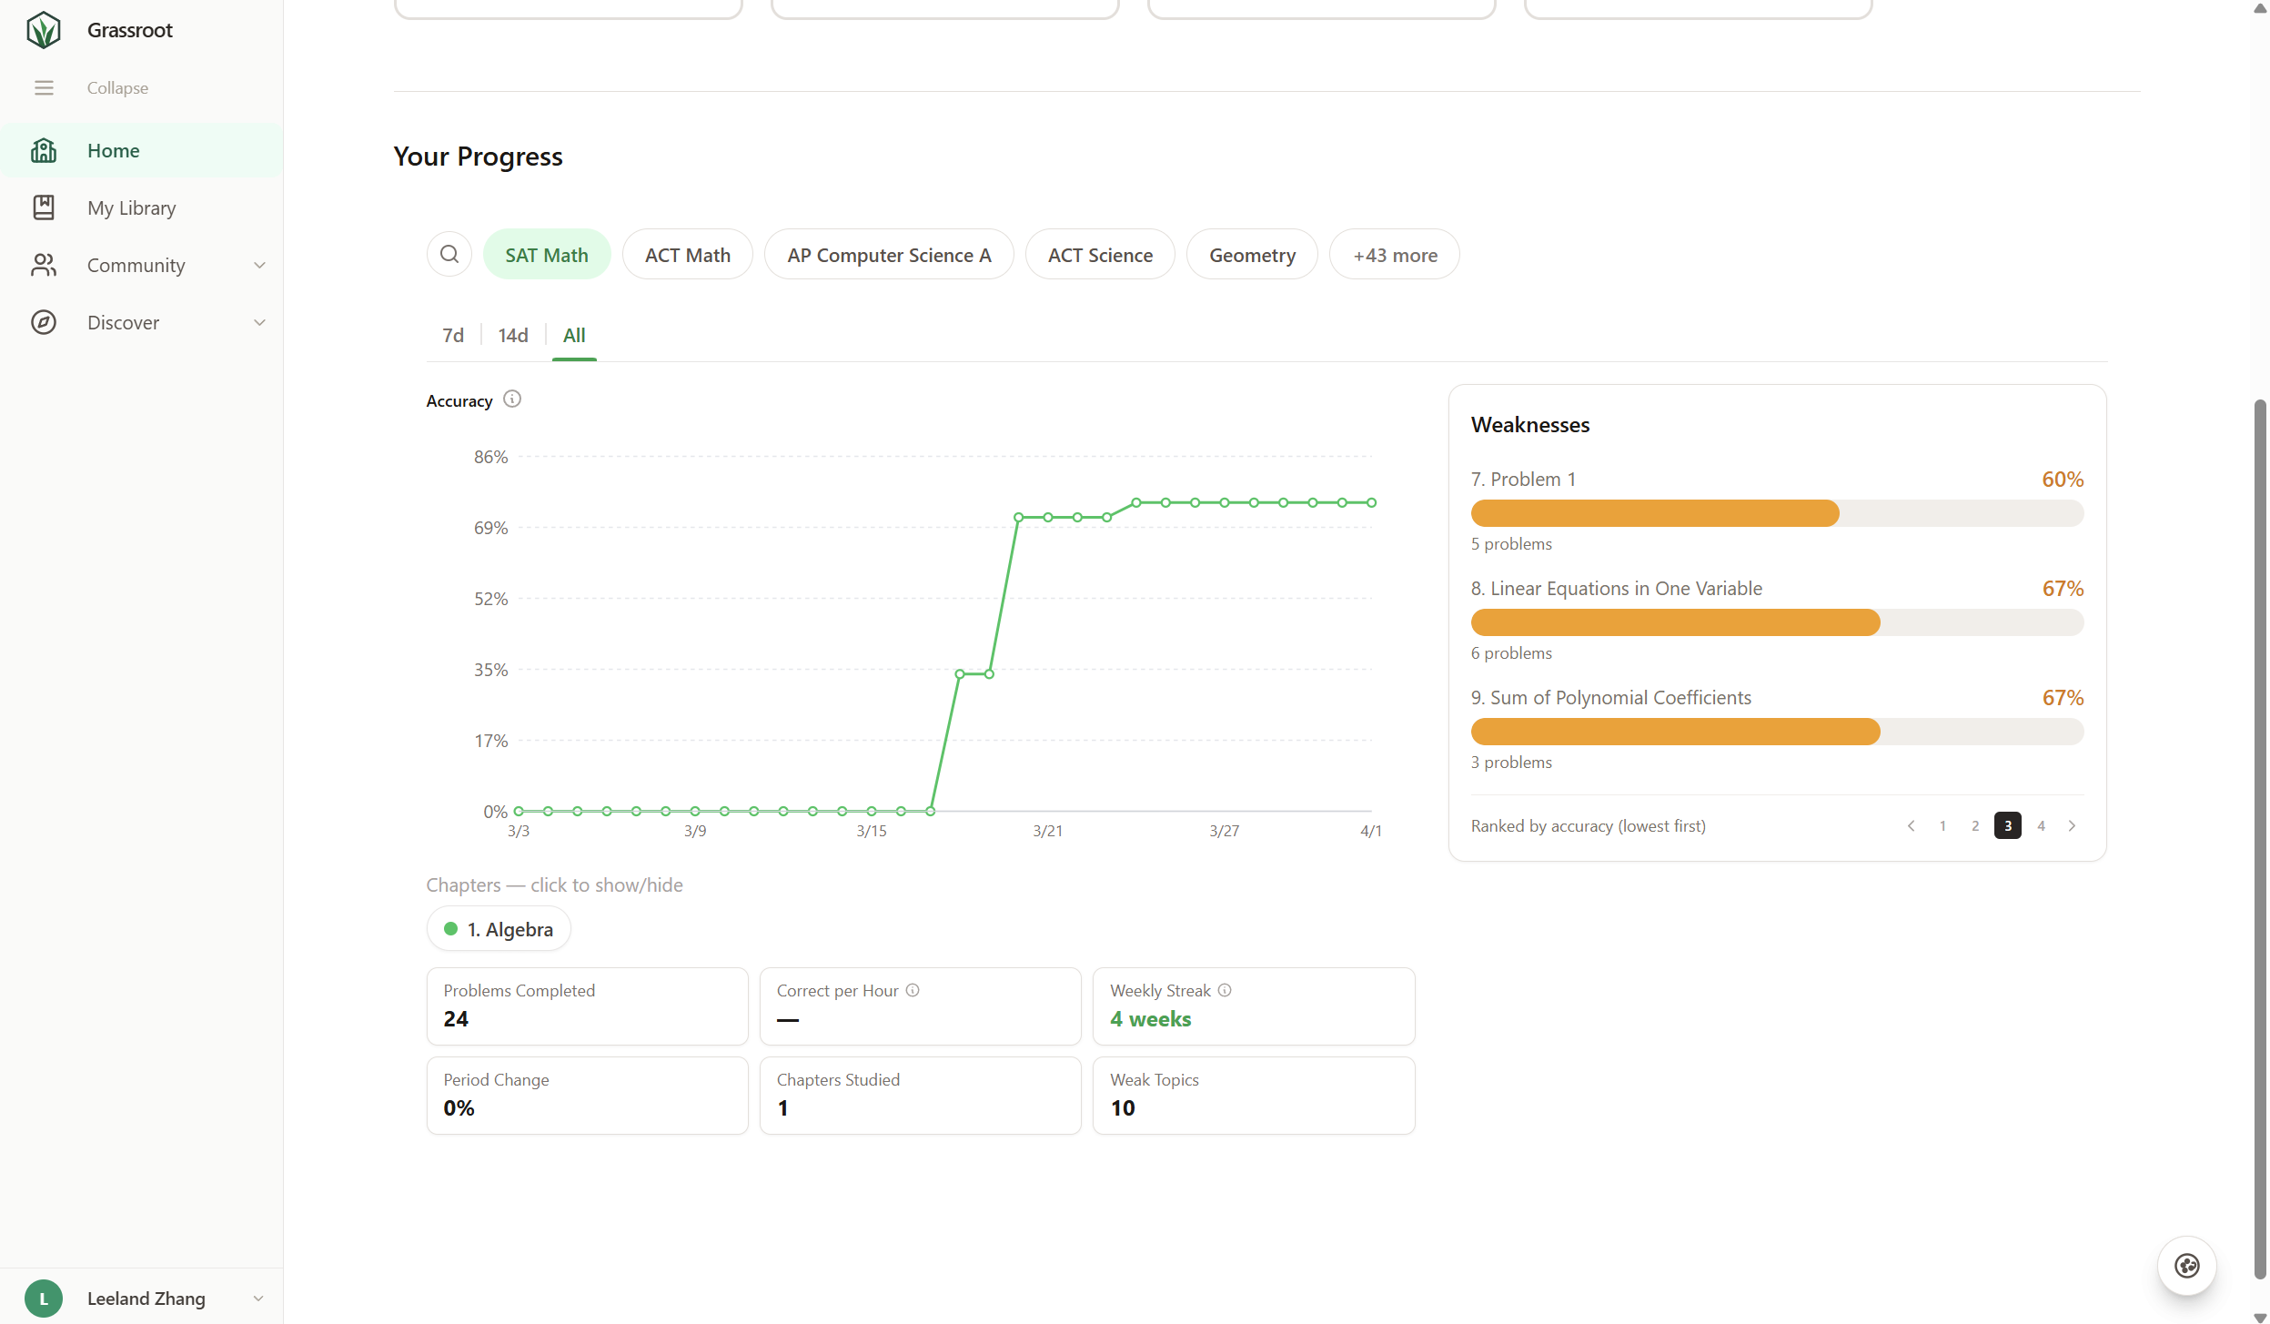The image size is (2270, 1324).
Task: Open the search icon in Your Progress
Action: [449, 254]
